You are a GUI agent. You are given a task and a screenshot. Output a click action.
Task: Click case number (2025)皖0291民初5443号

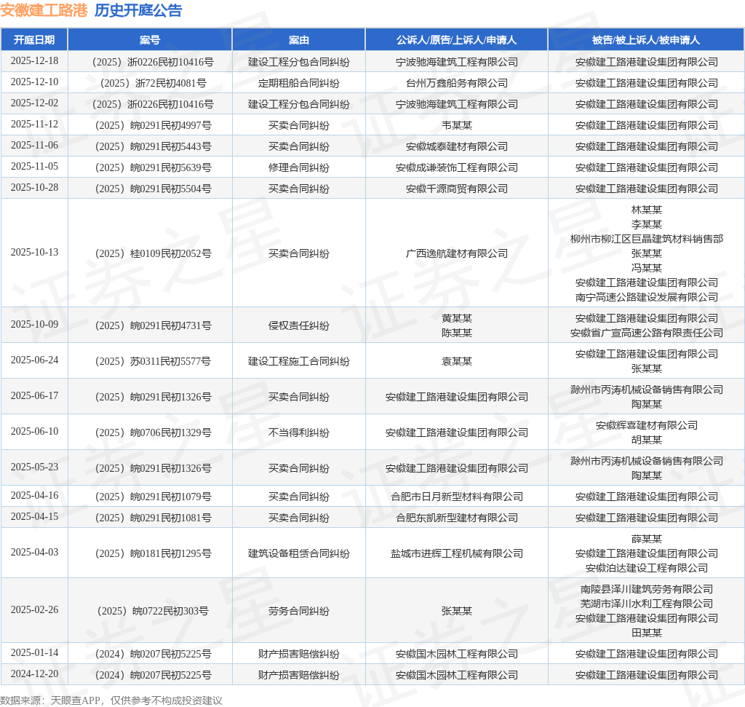point(153,146)
